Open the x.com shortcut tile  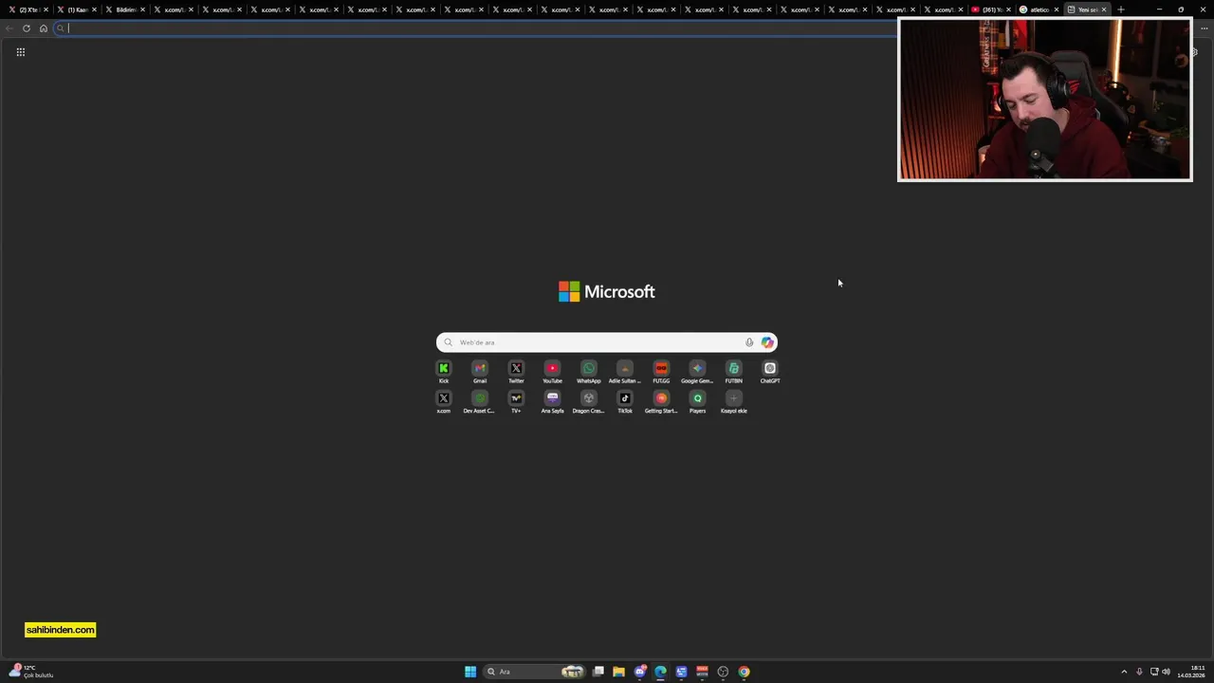click(444, 402)
